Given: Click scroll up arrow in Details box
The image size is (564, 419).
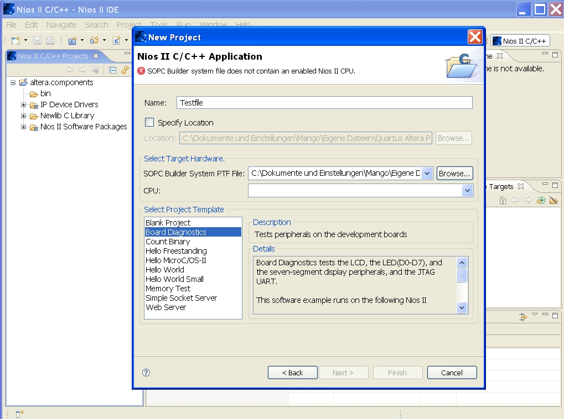Looking at the screenshot, I should [x=462, y=263].
